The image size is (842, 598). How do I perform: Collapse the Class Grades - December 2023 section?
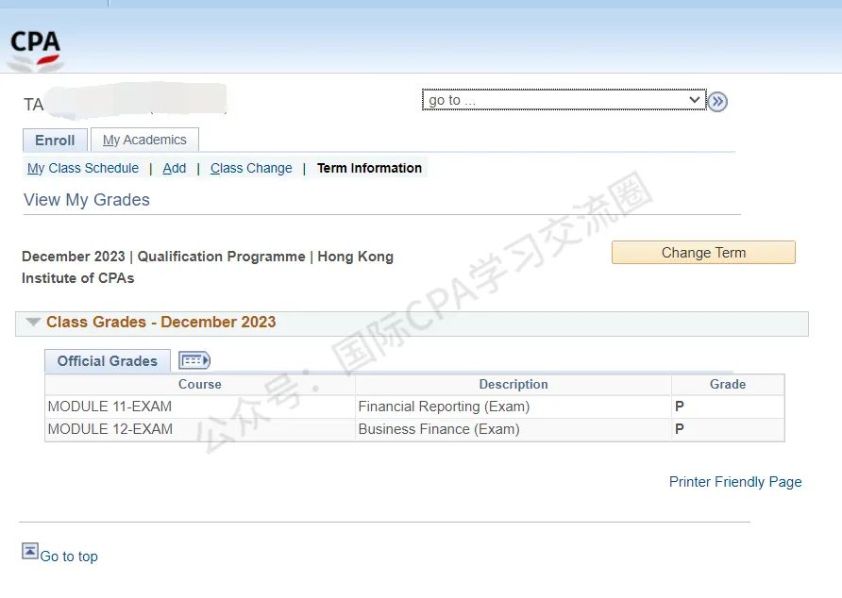[33, 322]
